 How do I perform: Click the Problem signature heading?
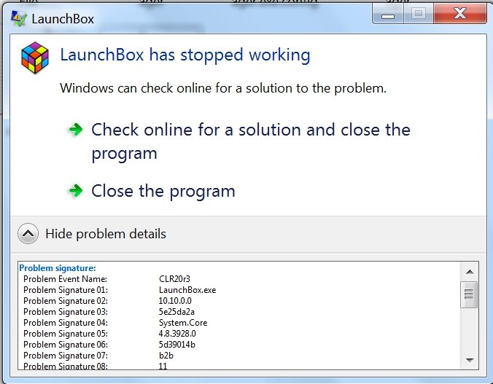(58, 268)
